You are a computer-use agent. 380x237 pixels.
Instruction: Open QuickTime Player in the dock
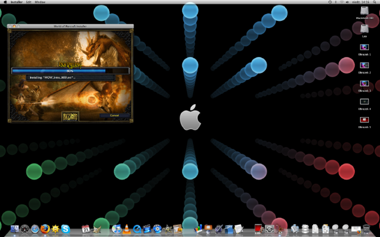(137, 229)
